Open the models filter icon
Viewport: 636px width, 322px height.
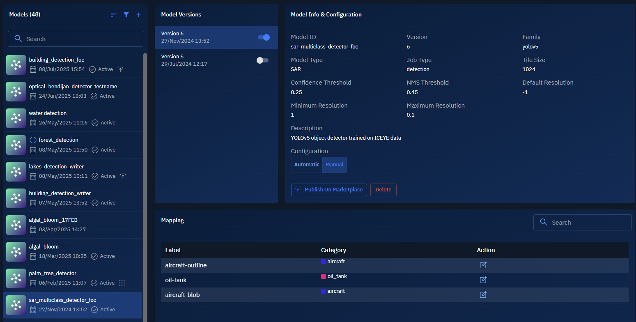pyautogui.click(x=126, y=15)
